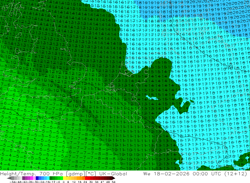Click the '2025' contour height label
250x183 pixels.
point(42,117)
